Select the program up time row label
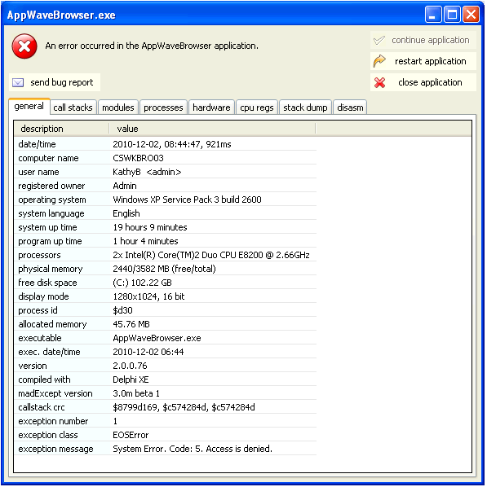This screenshot has width=487, height=487. coord(50,241)
